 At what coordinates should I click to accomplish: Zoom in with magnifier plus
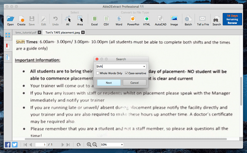89,144
